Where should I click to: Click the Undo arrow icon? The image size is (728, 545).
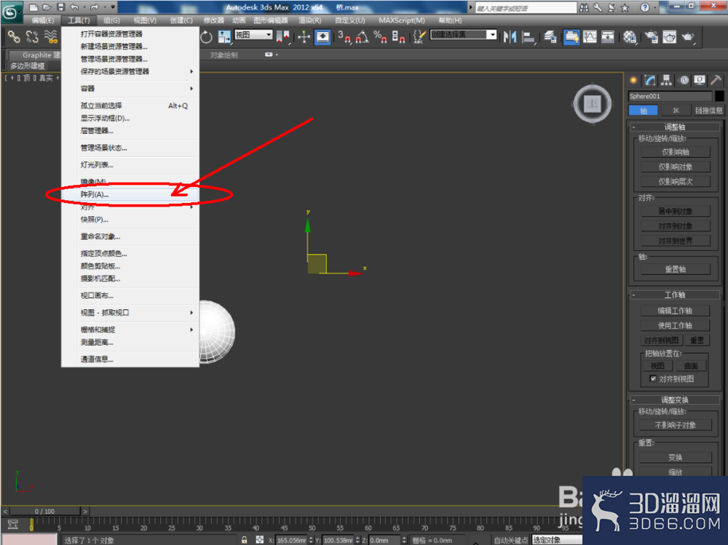[x=74, y=7]
